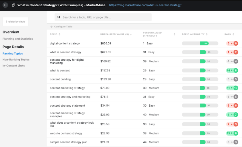The image size is (242, 147).
Task: Click rank badge for what is content
Action: (232, 71)
